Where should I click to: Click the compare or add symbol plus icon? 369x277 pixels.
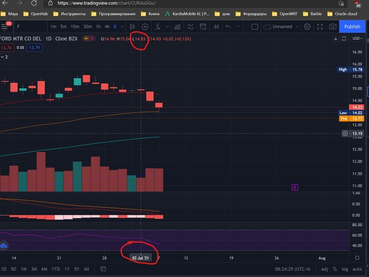[x=145, y=26]
